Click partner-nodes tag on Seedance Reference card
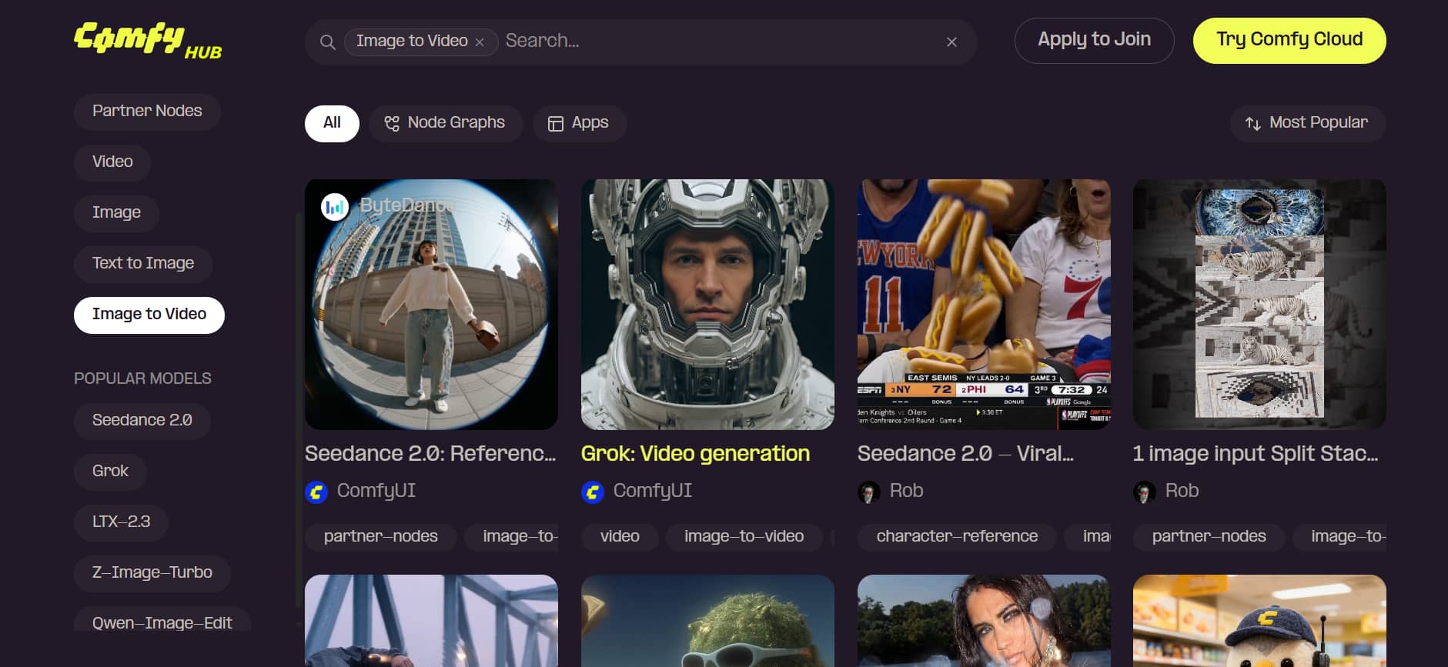This screenshot has height=667, width=1448. click(x=381, y=536)
